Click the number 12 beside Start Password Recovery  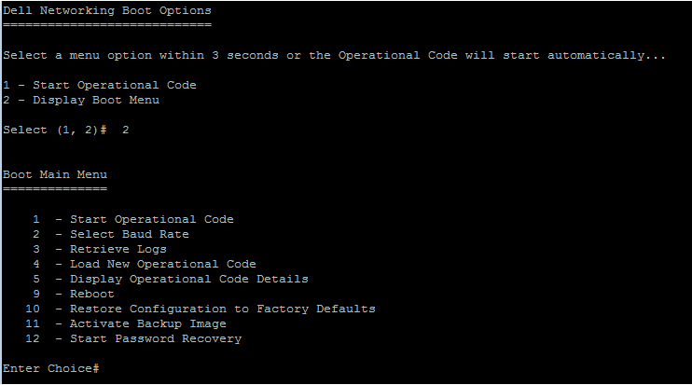[x=33, y=338]
